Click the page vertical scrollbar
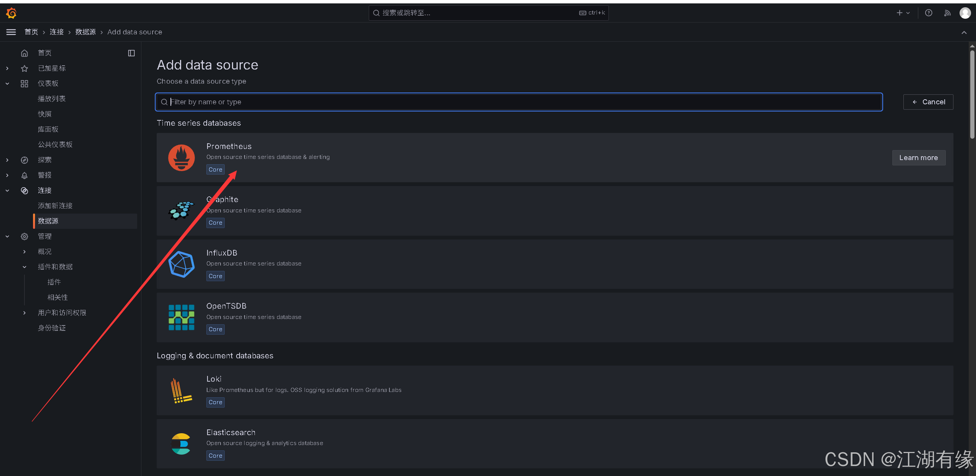Viewport: 976px width, 476px height. pyautogui.click(x=972, y=95)
